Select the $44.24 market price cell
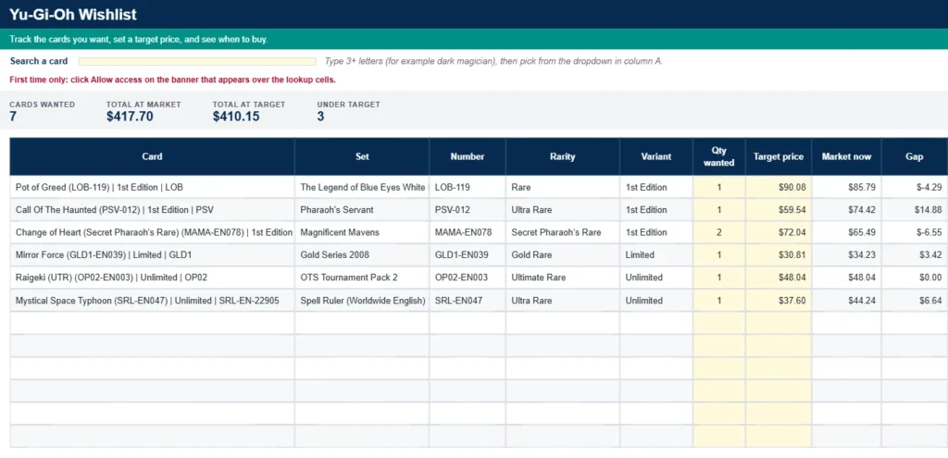This screenshot has width=948, height=458. pyautogui.click(x=846, y=301)
